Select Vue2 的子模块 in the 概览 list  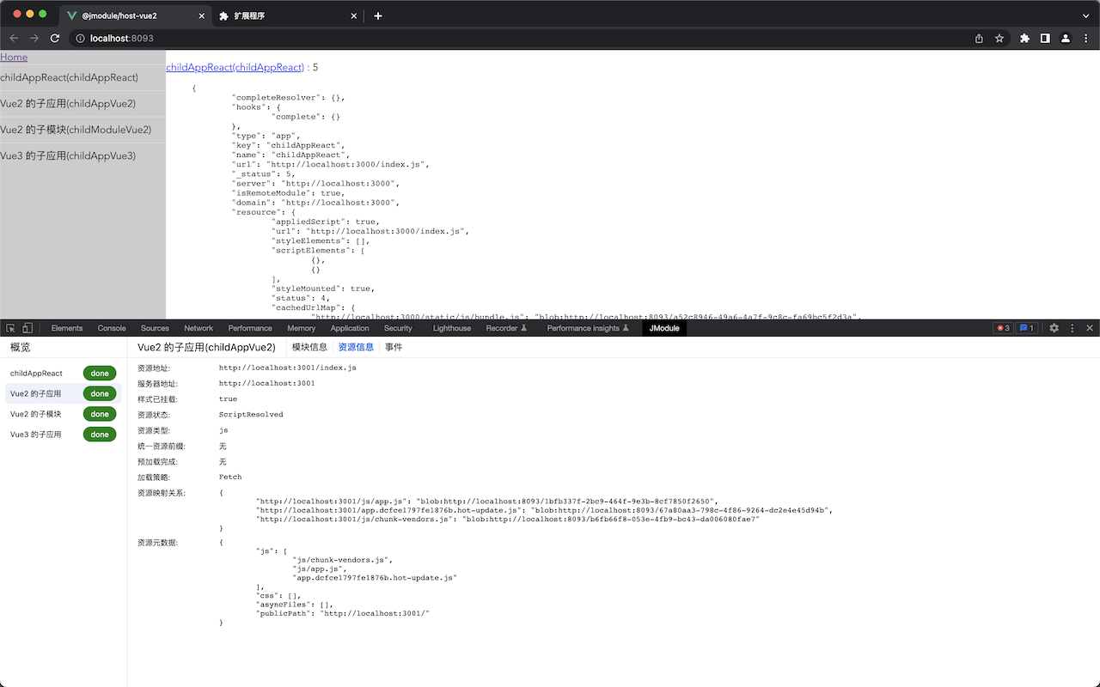coord(62,414)
